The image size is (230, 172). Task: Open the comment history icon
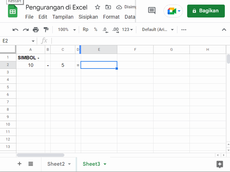tap(152, 11)
